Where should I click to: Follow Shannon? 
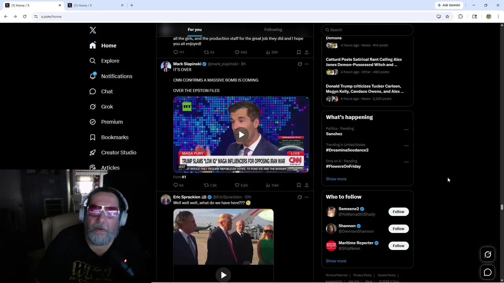(x=398, y=229)
